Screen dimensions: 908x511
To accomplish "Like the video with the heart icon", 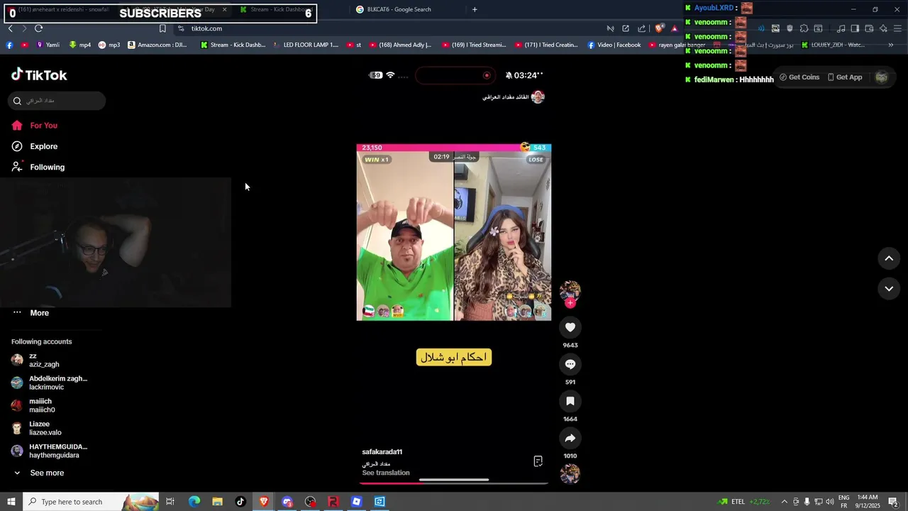I will pyautogui.click(x=570, y=327).
